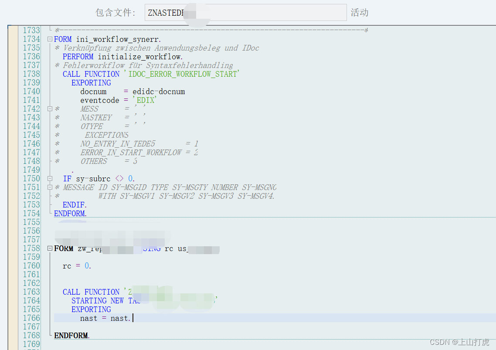Click the ENDFORM keyword on line 1754
496x350 pixels.
pos(69,213)
